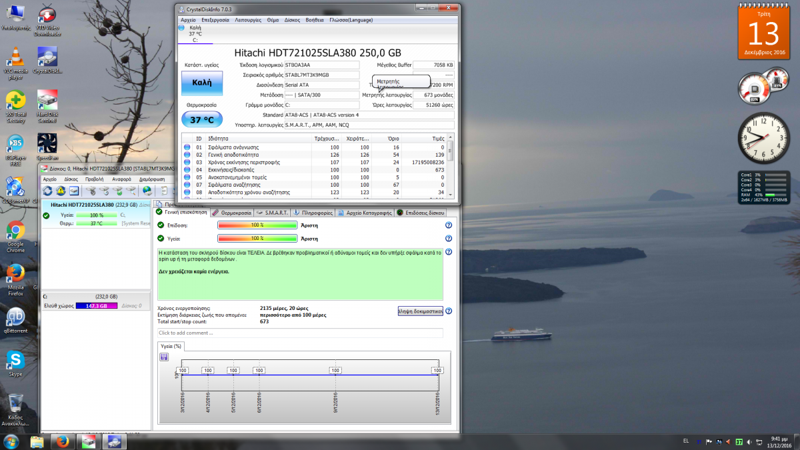Click the 51260 ώρες power-on hours field
Viewport: 800px width, 450px height.
pos(434,105)
